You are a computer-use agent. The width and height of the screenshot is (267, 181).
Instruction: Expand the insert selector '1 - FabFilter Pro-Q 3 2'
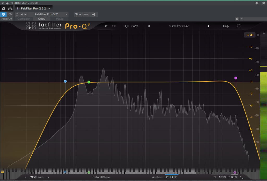pyautogui.click(x=49, y=9)
